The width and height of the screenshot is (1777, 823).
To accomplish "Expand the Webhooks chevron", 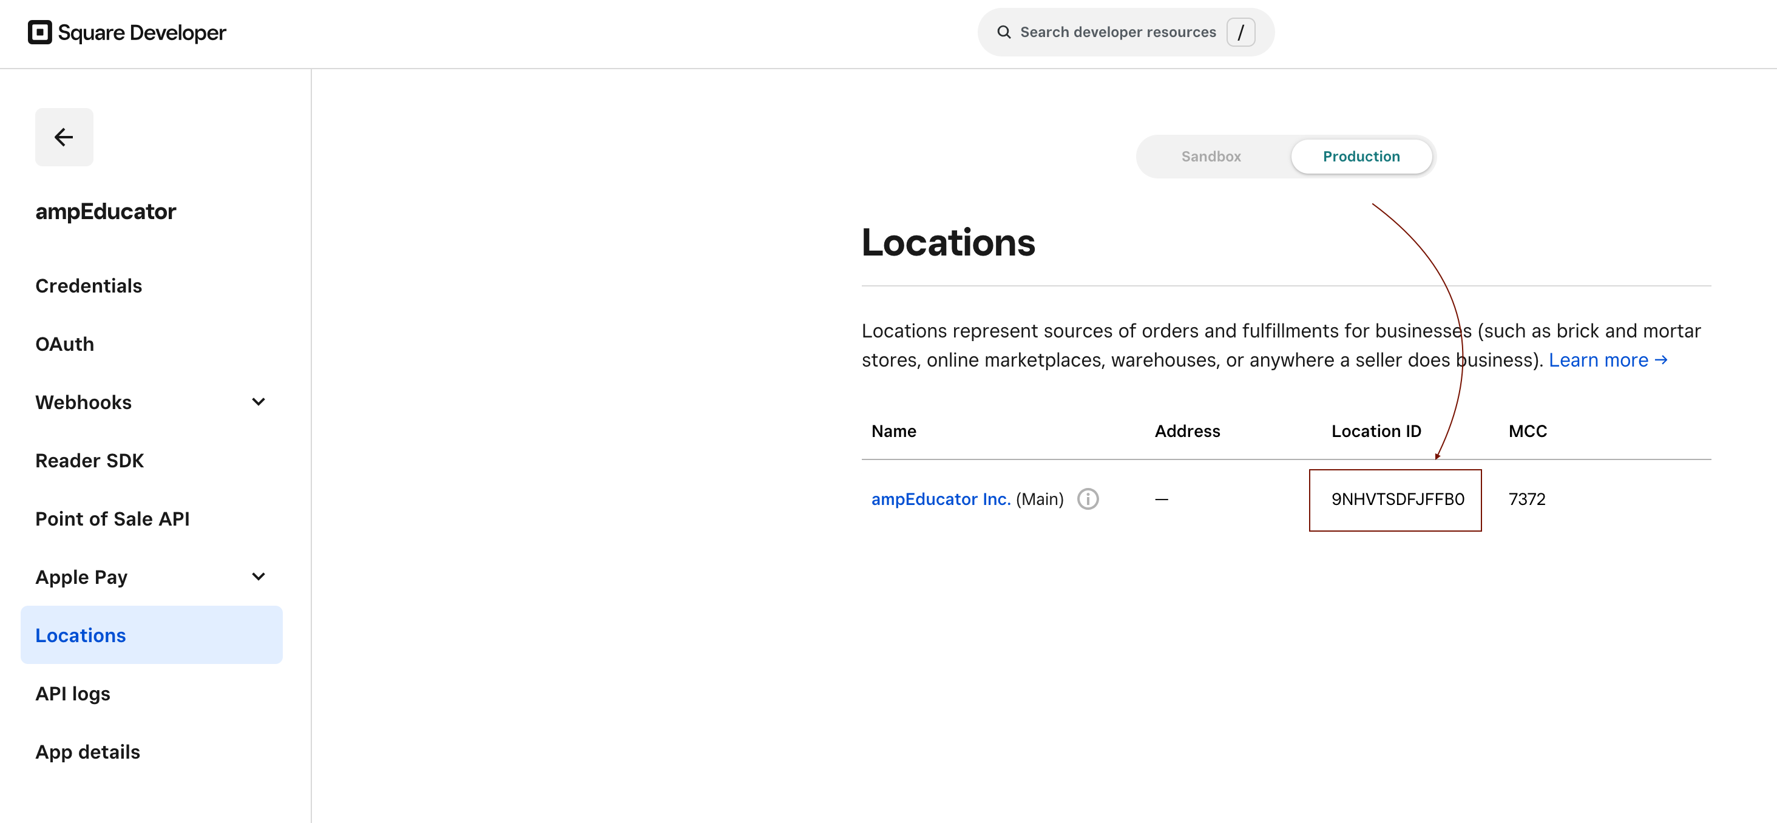I will [x=259, y=402].
